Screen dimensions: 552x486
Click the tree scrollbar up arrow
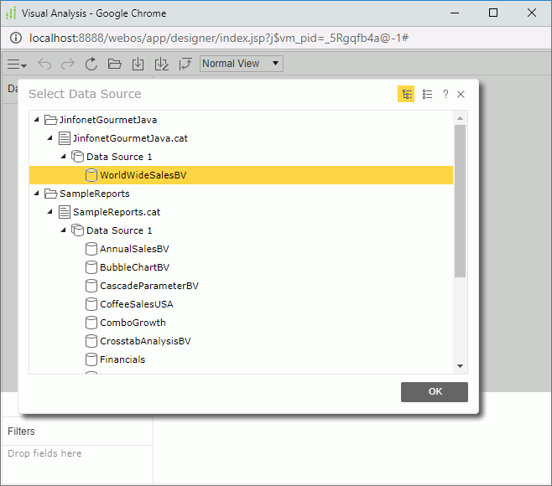(460, 118)
